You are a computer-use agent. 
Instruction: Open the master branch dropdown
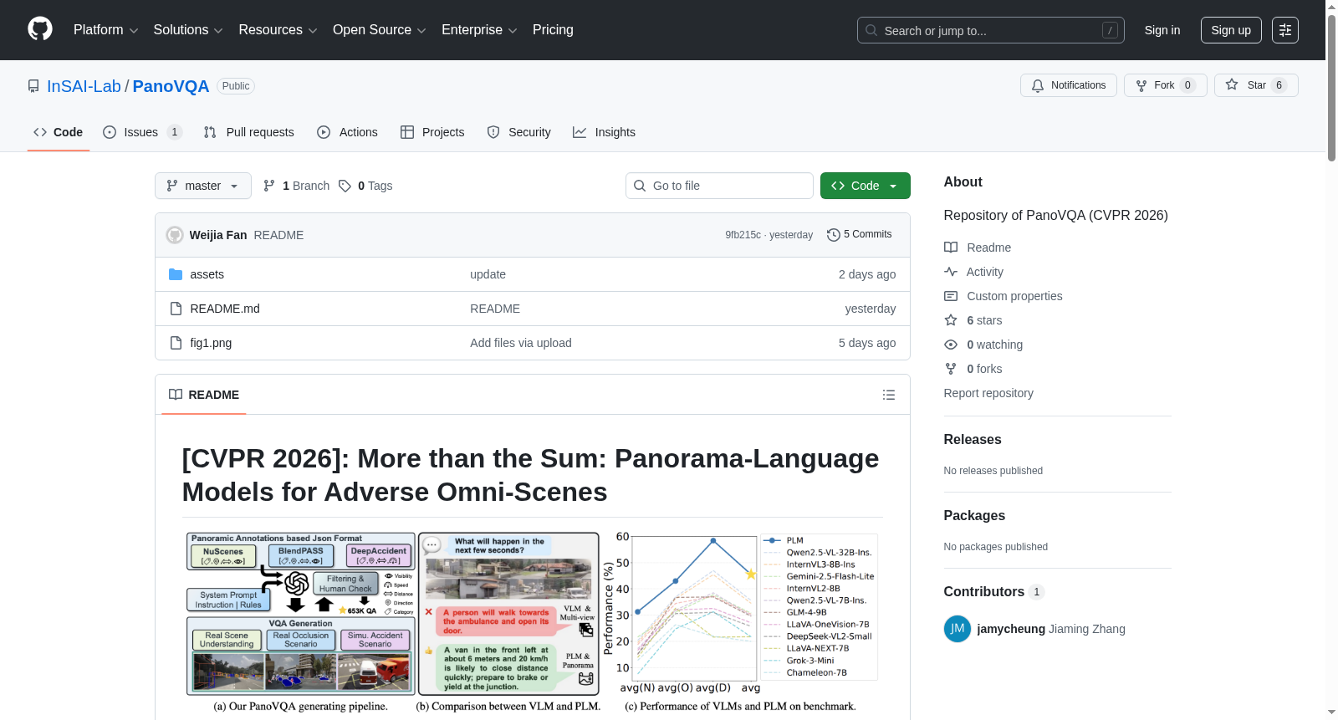(203, 186)
